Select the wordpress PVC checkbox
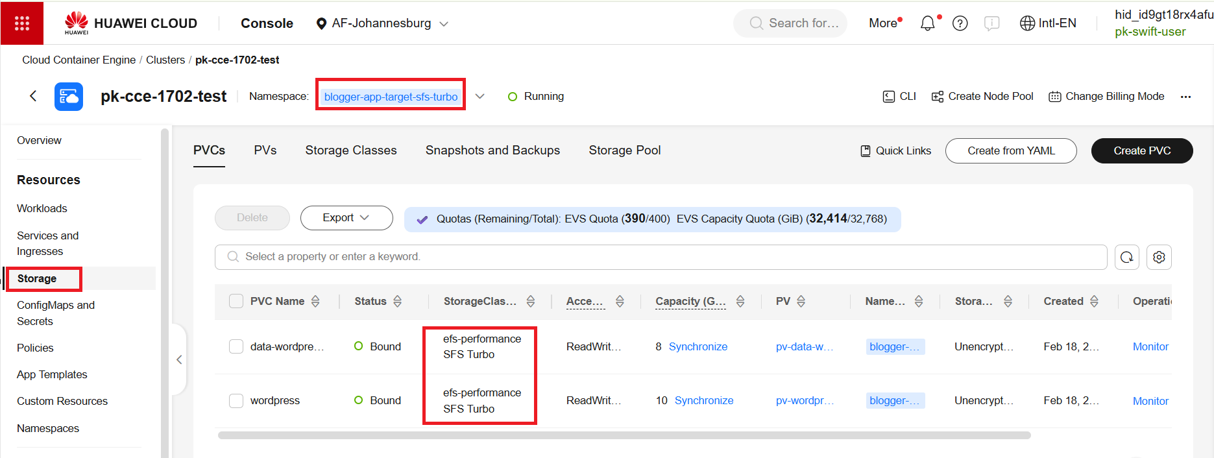This screenshot has height=458, width=1214. coord(236,401)
